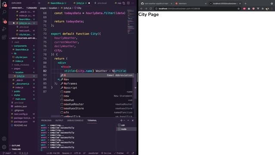Close the terminal panel
The image size is (275, 155).
pos(133,121)
